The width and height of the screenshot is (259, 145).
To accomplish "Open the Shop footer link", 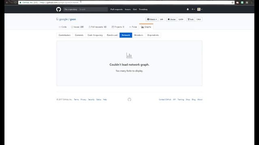I will (x=188, y=99).
